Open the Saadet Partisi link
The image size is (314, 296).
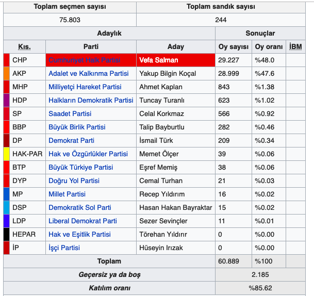click(70, 113)
